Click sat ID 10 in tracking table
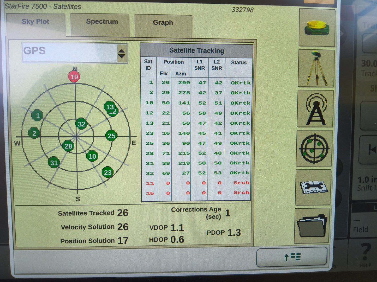Screen dimensions: 377x282 149,103
